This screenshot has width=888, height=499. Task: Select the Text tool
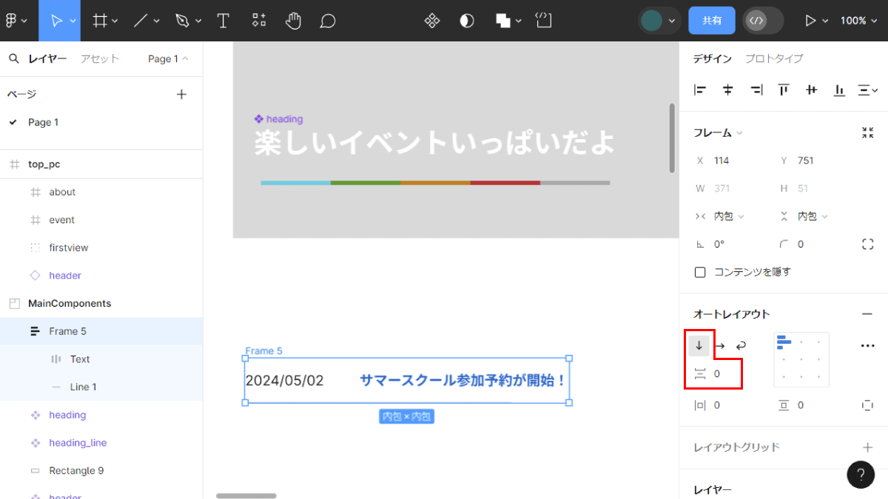tap(223, 21)
